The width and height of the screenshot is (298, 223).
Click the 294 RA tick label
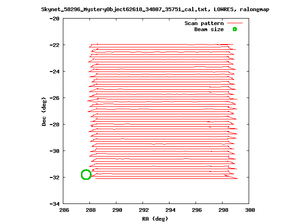coord(170,210)
